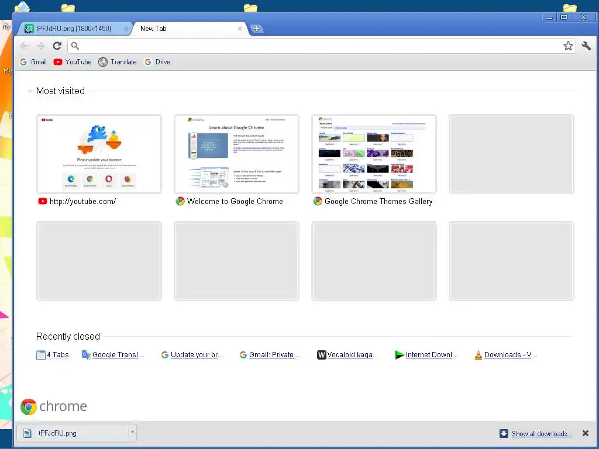The height and width of the screenshot is (449, 599).
Task: Open a new tab with plus button
Action: (257, 29)
